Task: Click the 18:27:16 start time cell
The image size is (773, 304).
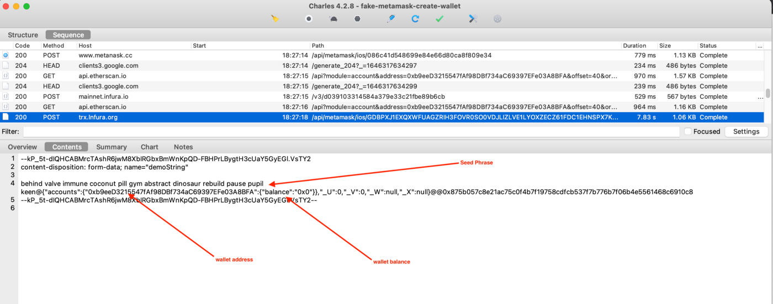Action: [x=295, y=107]
